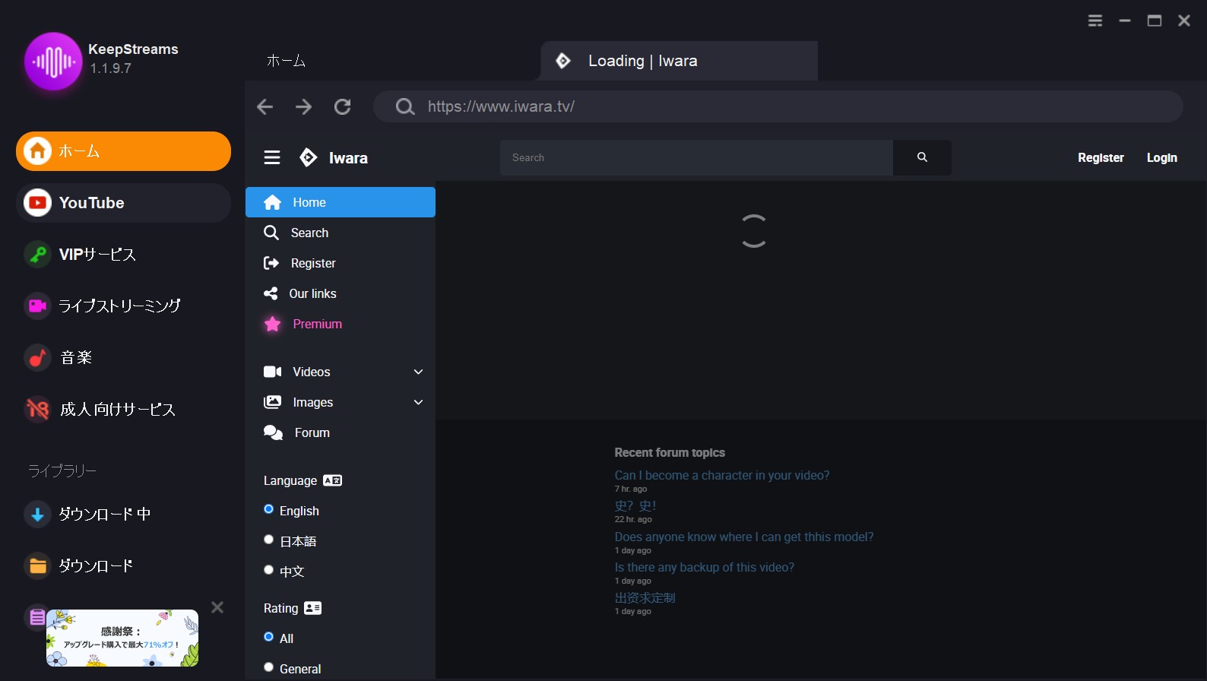Open the YouTube service in the sidebar
The image size is (1207, 681).
point(123,203)
